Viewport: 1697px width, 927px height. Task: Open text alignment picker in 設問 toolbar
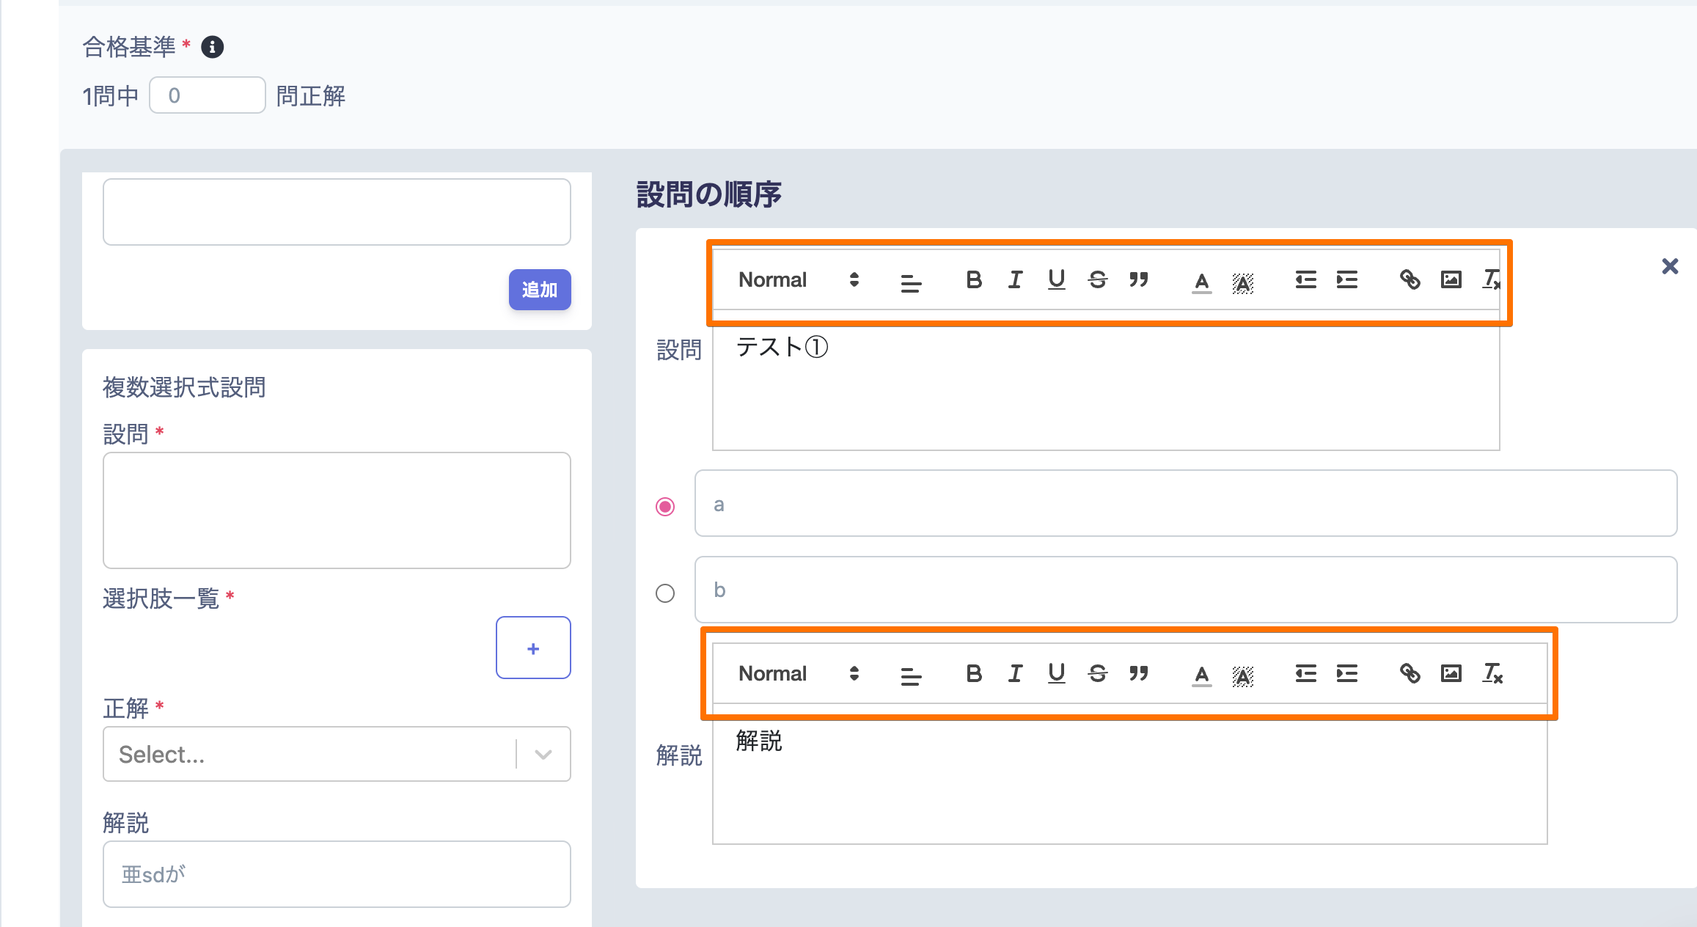pos(911,281)
